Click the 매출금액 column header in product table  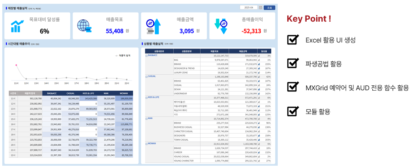243,51
